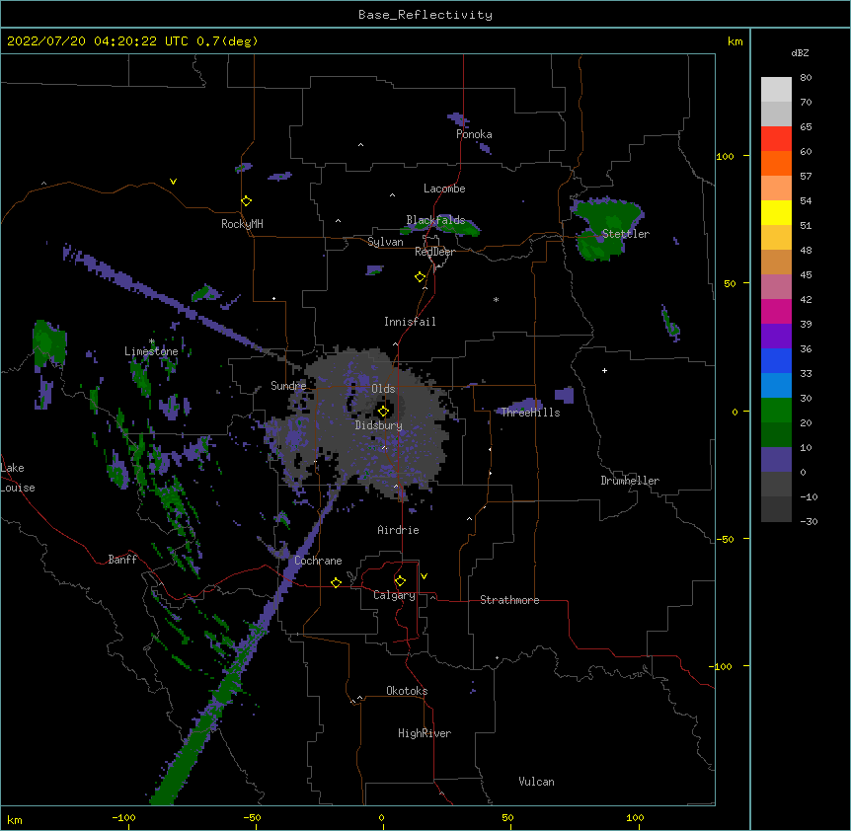Select the Cochrane town label
The image size is (851, 831).
click(318, 561)
